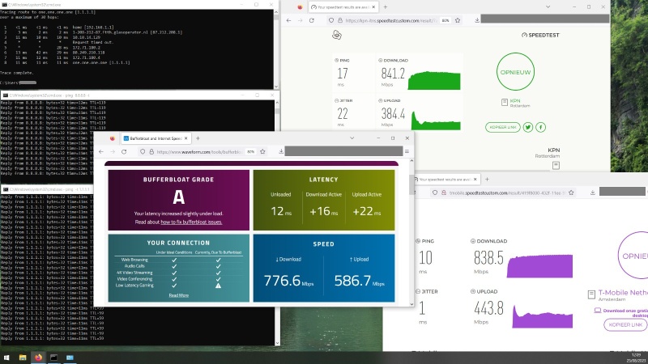Click the Low Latency Gaming warning triangle
648x364 pixels.
218,286
